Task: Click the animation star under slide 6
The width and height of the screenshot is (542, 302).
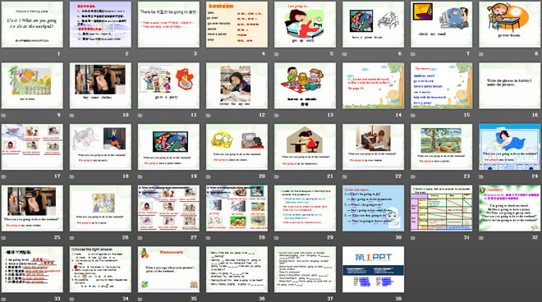Action: tap(345, 54)
